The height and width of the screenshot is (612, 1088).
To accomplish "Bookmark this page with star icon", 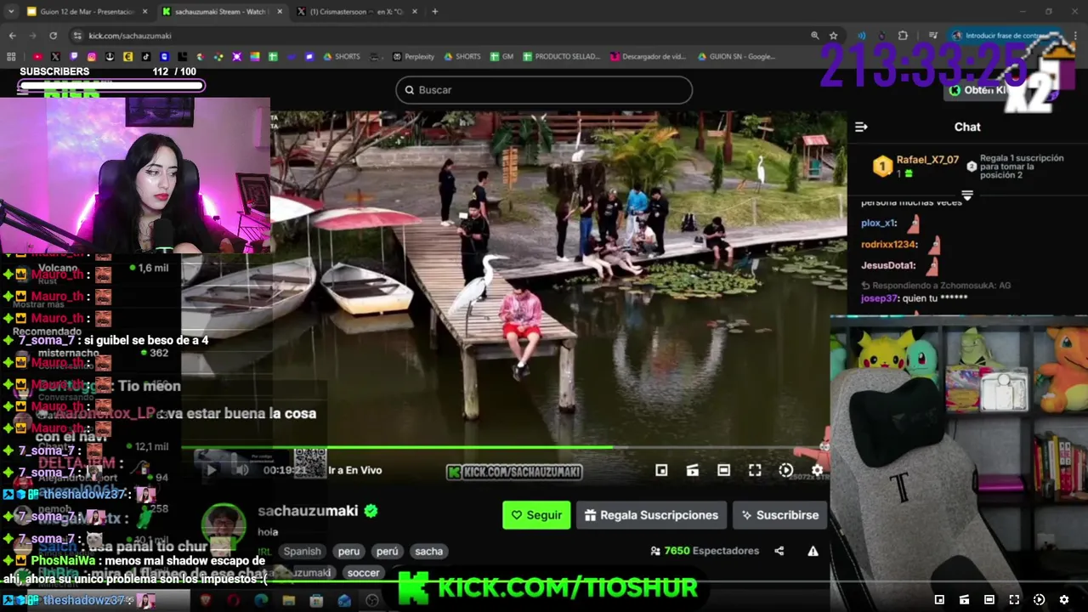I will point(834,36).
